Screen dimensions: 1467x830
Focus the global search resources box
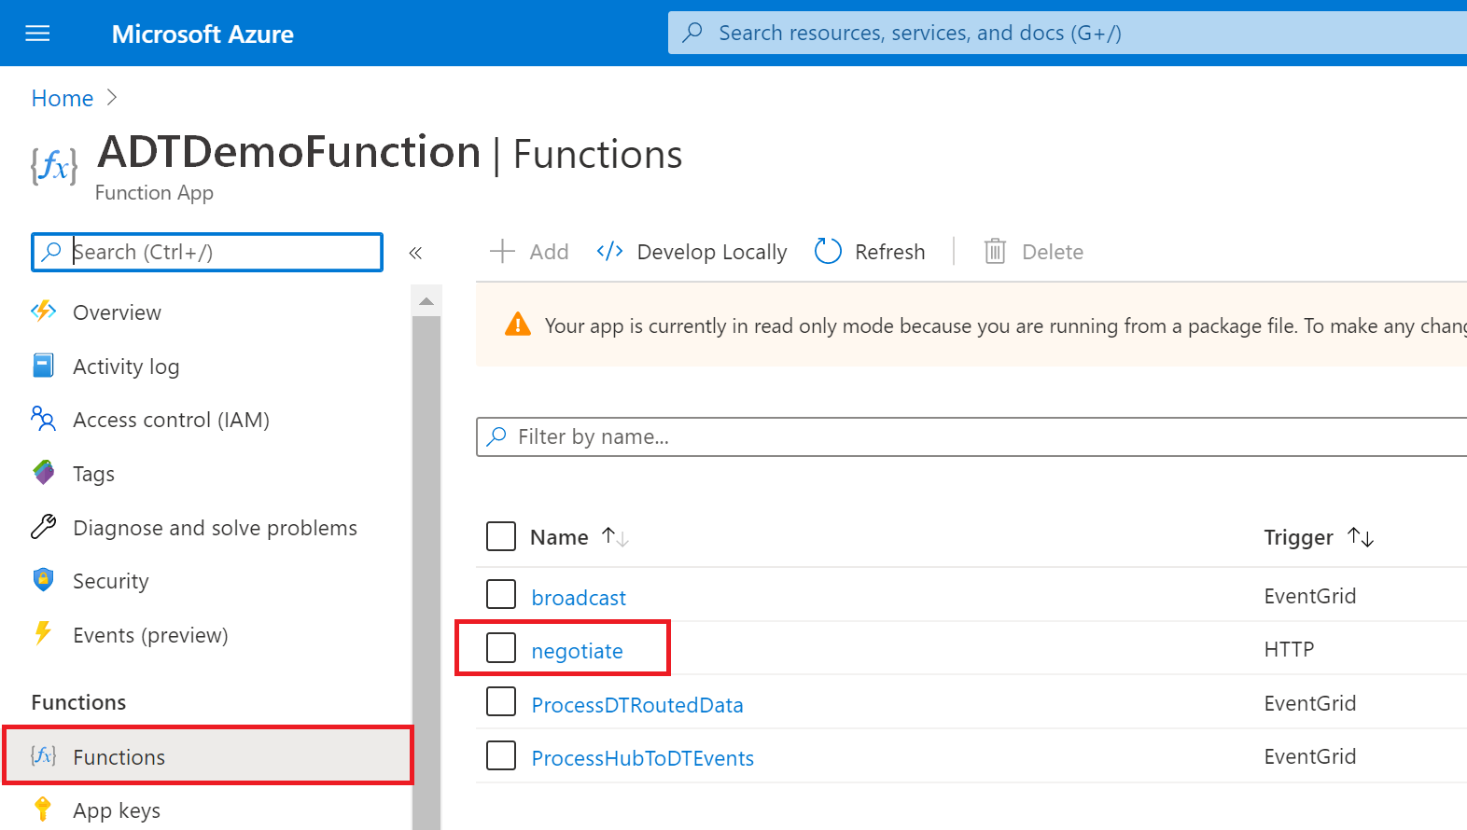pyautogui.click(x=1068, y=33)
